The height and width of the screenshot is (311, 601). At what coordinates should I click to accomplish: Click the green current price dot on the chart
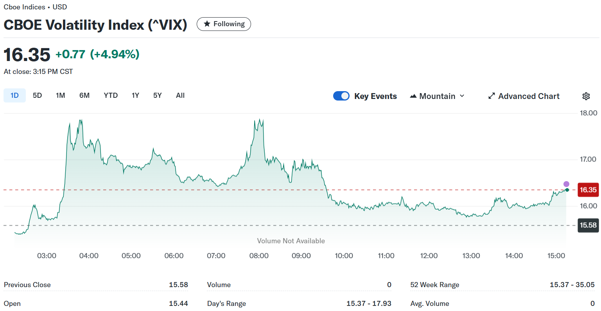567,190
